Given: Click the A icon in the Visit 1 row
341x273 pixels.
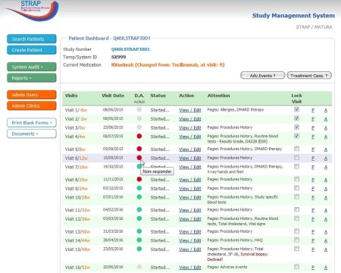Looking at the screenshot, I should (x=326, y=110).
